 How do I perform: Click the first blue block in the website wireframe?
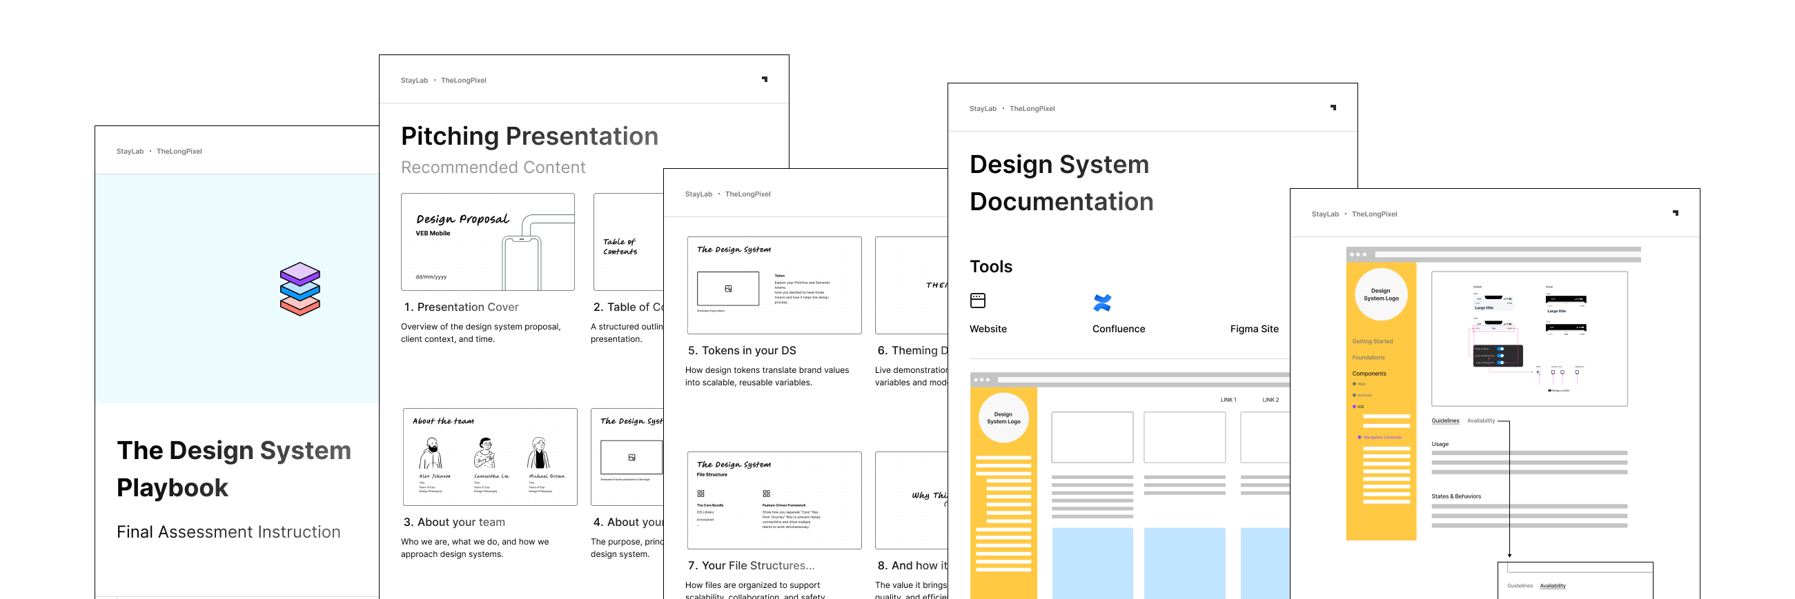tap(1092, 563)
